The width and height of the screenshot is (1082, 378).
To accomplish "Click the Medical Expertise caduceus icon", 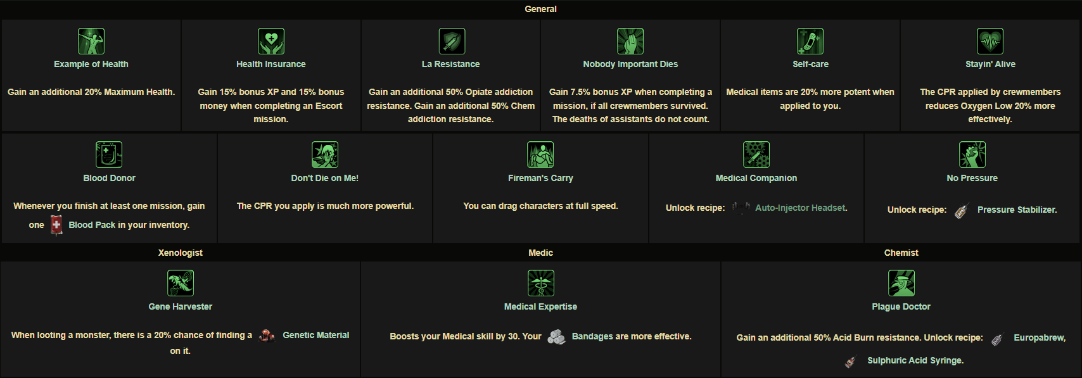I will [x=541, y=283].
